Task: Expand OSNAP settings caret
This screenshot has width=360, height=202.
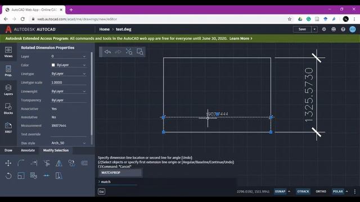Action: [289, 191]
